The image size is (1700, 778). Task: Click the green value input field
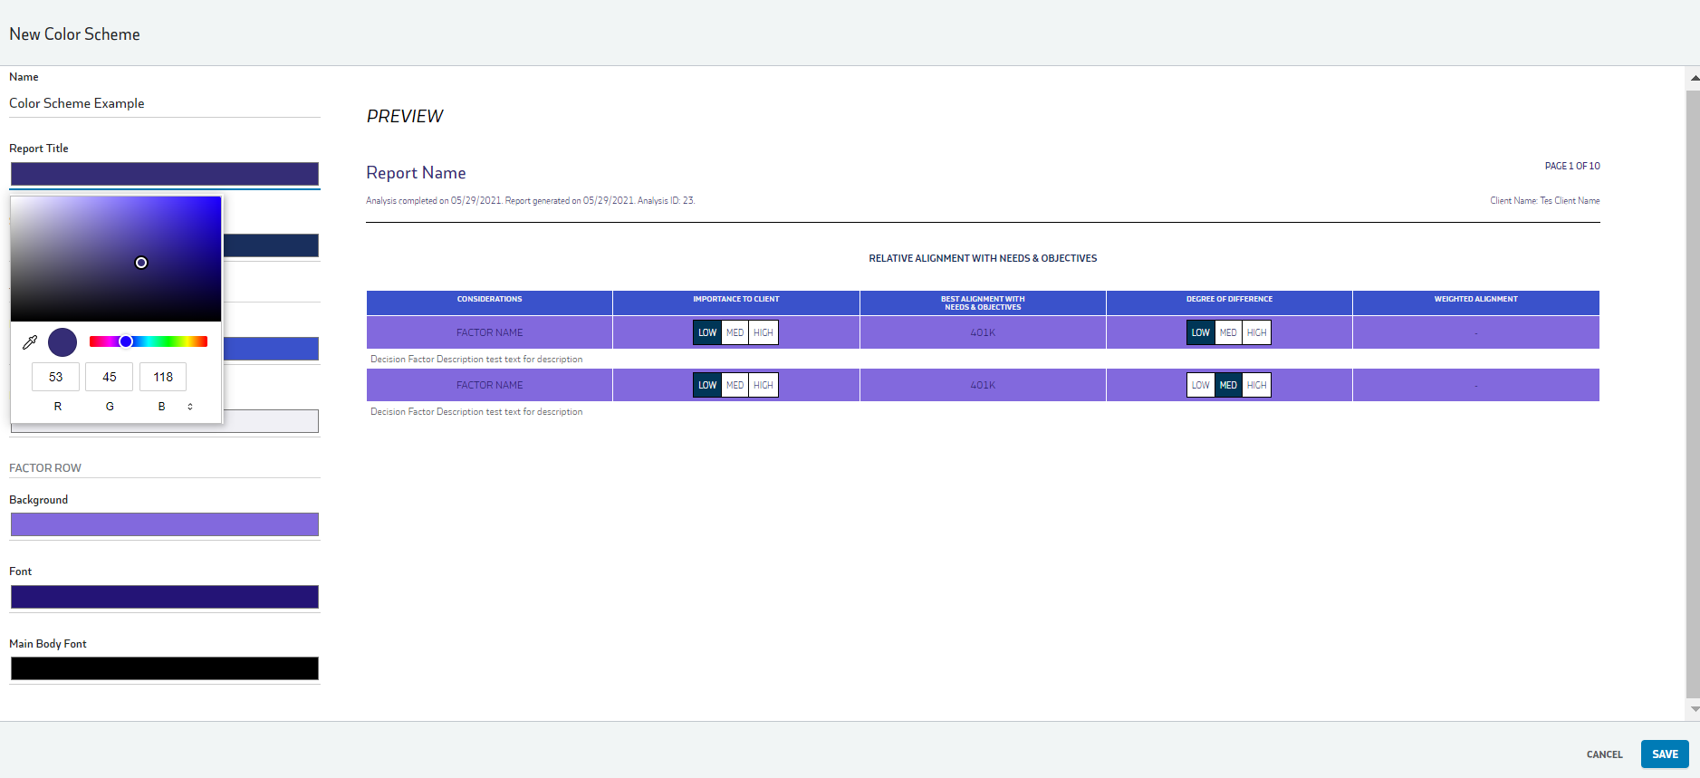pos(110,377)
